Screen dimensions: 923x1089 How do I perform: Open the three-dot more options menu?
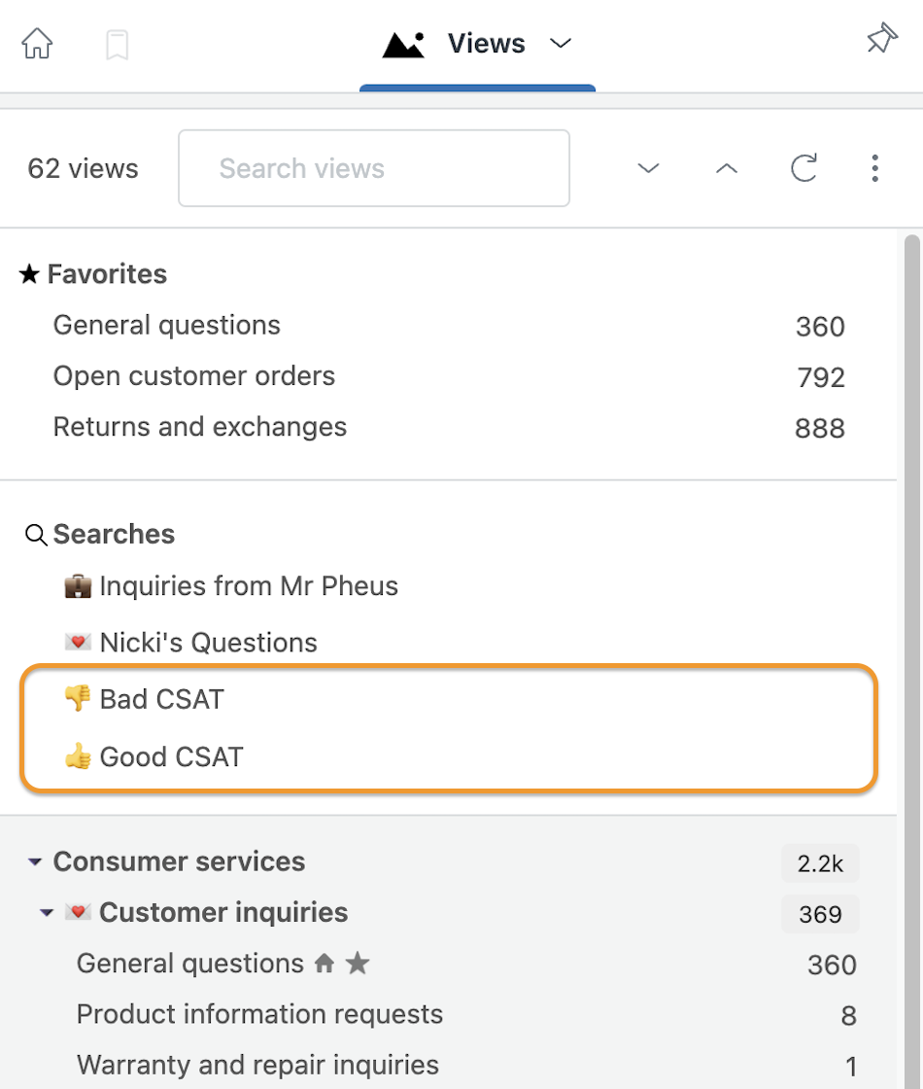click(x=875, y=168)
